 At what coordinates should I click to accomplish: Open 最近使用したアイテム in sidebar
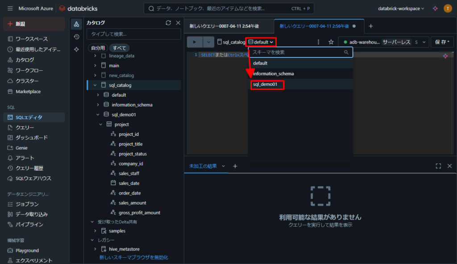click(x=34, y=49)
